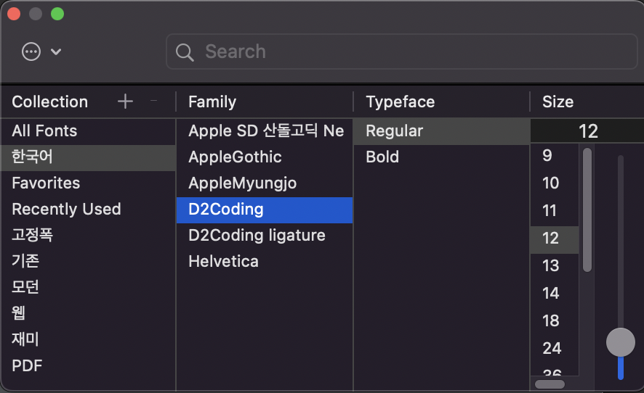
Task: Select the Helvetica family
Action: pyautogui.click(x=265, y=262)
